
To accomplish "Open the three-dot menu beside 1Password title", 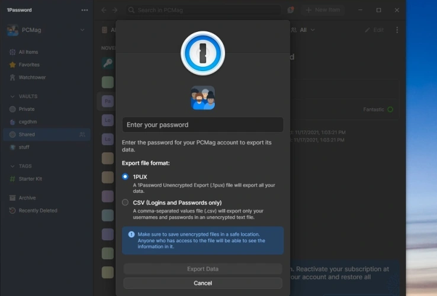I will pos(85,10).
